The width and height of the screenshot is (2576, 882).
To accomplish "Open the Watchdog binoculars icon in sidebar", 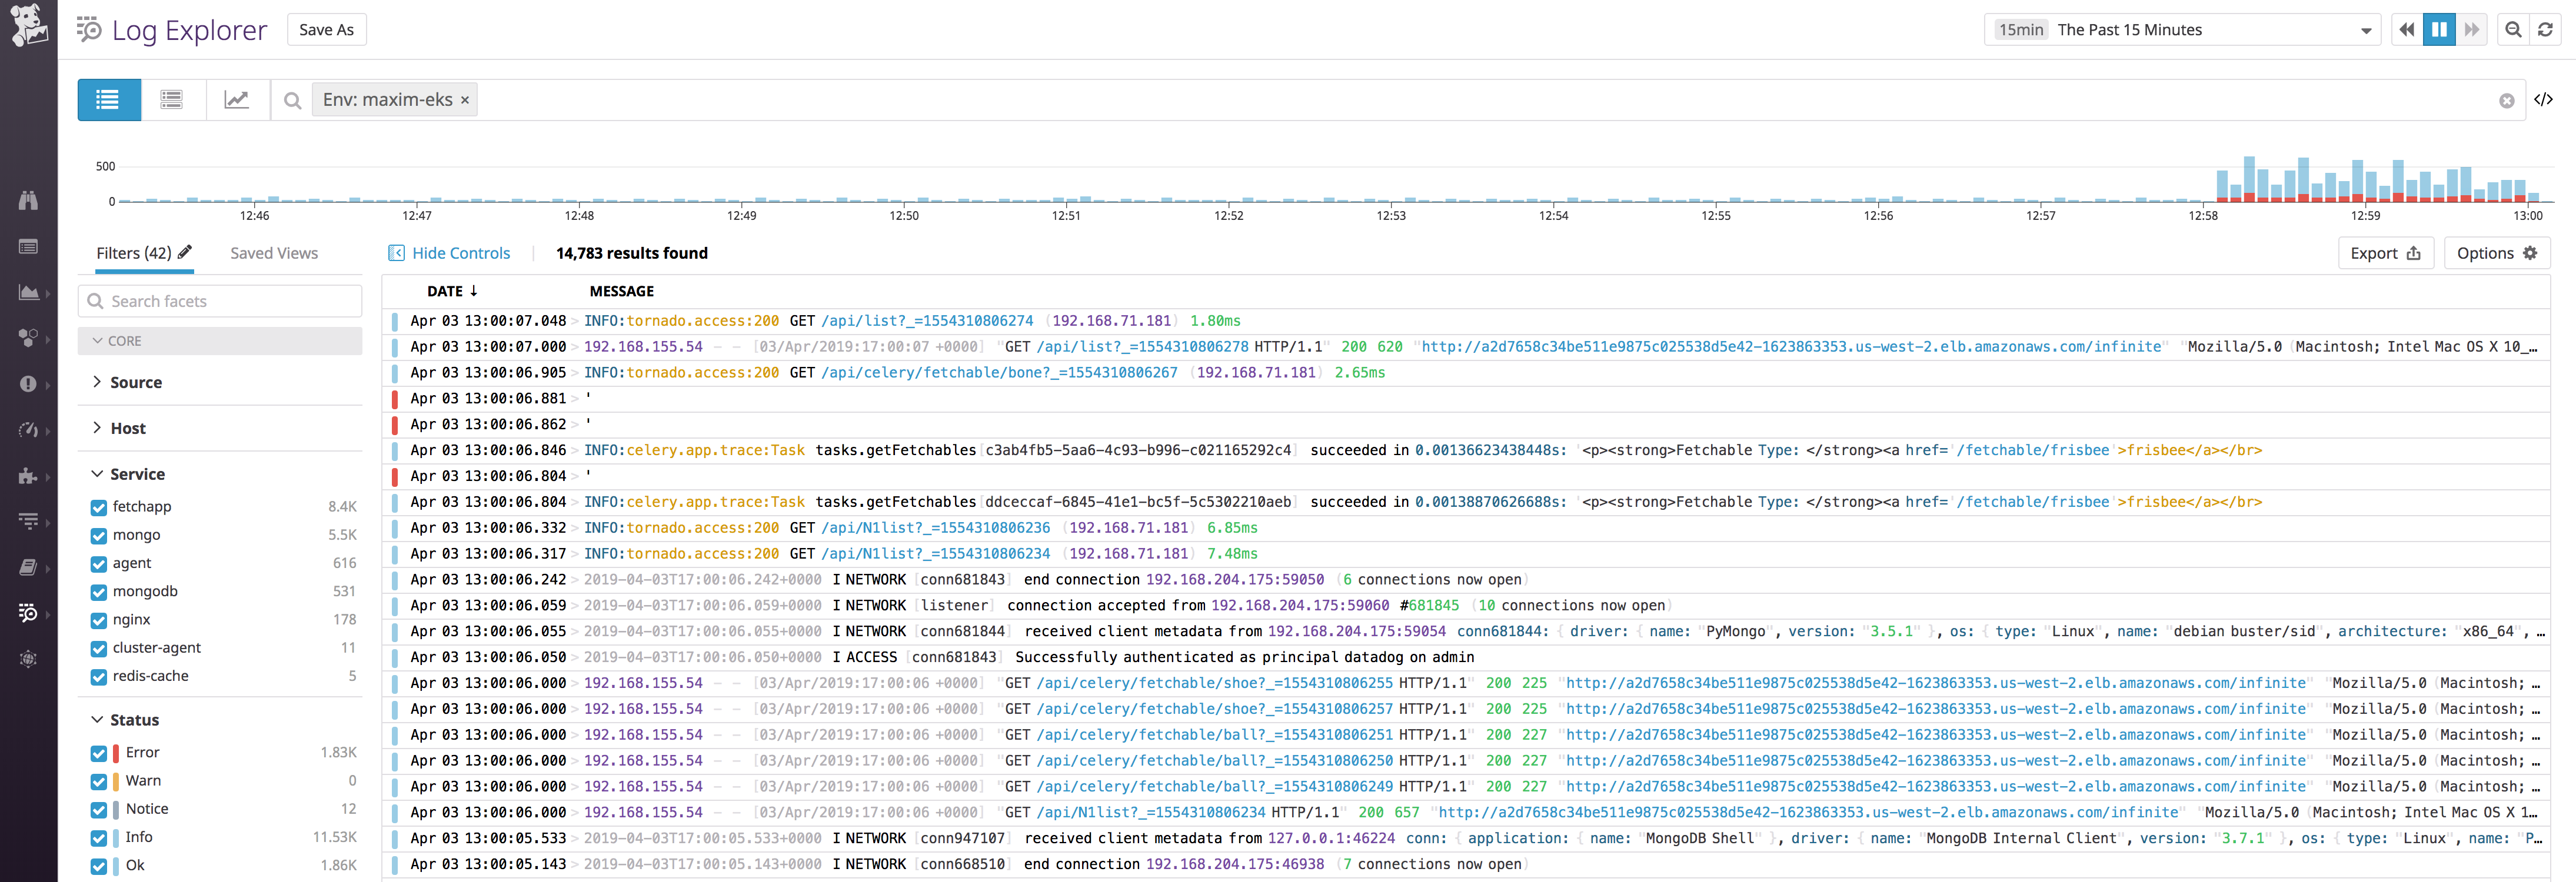I will (x=29, y=200).
